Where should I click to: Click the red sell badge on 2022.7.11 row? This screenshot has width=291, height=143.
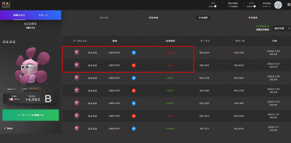click(x=134, y=116)
